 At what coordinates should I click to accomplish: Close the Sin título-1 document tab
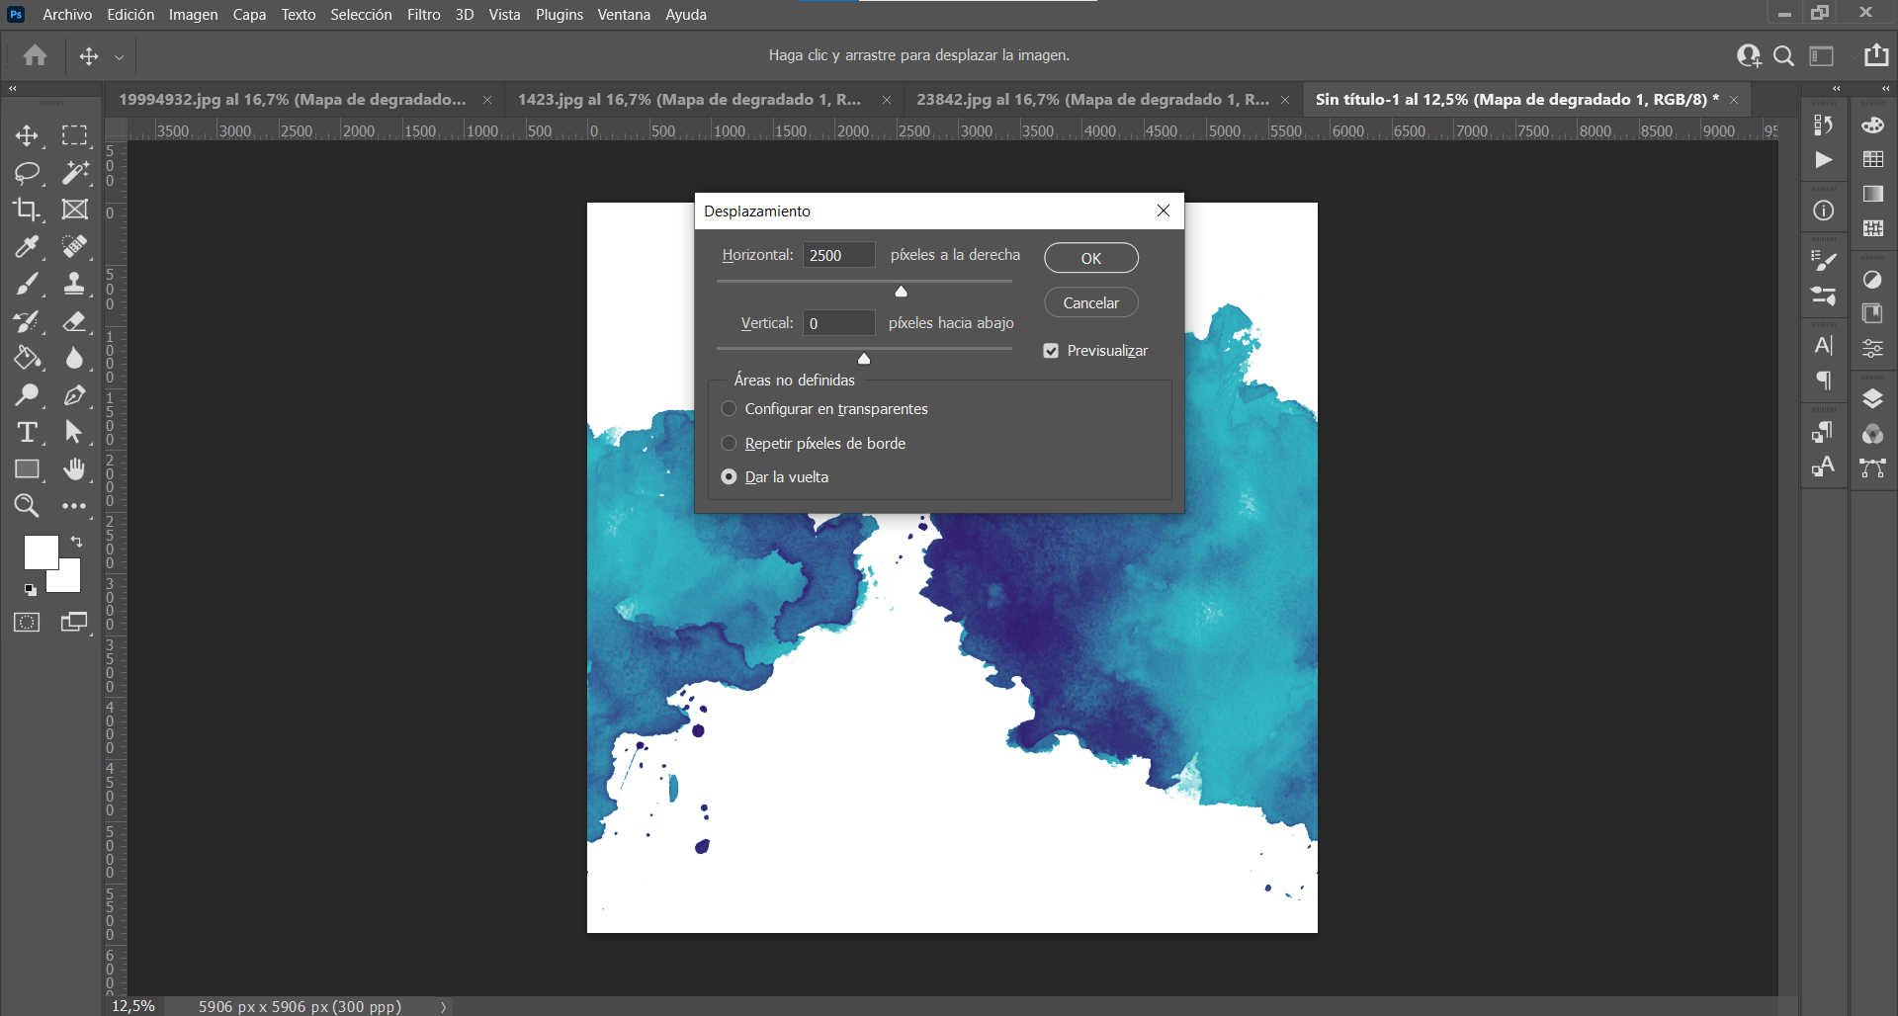click(1734, 100)
